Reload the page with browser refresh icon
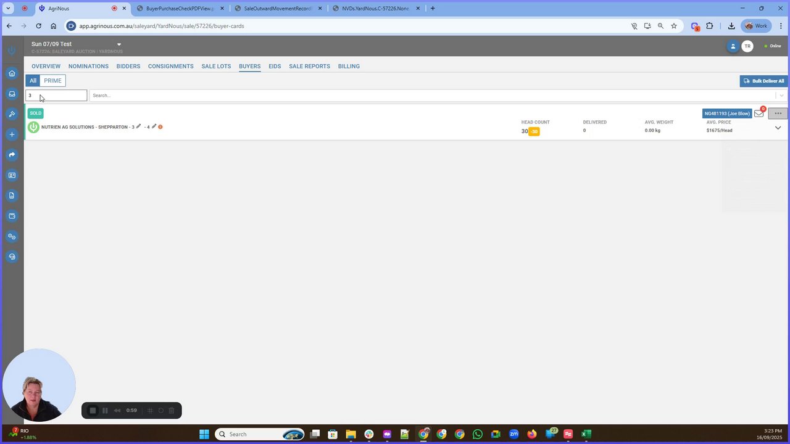The width and height of the screenshot is (790, 444). pos(38,26)
